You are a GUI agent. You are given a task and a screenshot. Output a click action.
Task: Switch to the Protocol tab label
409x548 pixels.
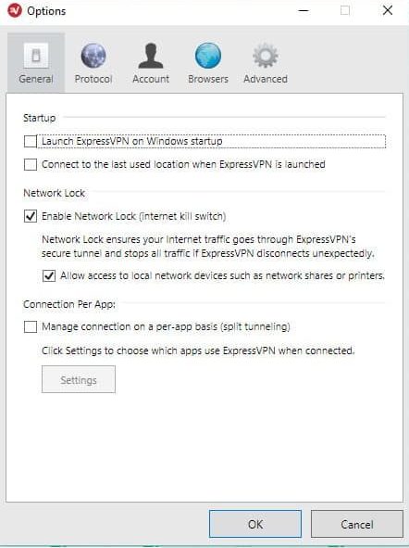93,79
